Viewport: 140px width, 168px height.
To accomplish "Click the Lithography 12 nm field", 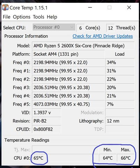I will click(x=120, y=121).
